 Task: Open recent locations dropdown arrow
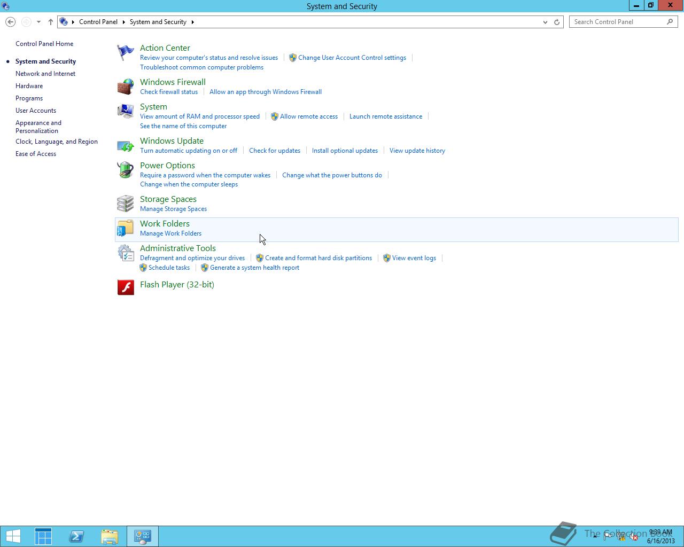[x=38, y=22]
